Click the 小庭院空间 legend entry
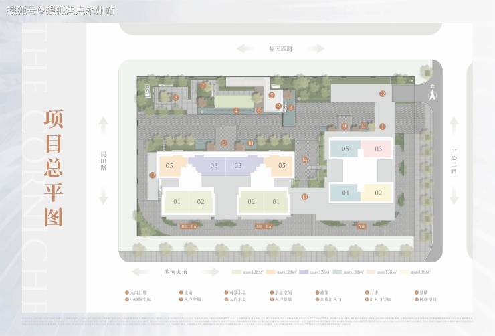 pos(138,299)
